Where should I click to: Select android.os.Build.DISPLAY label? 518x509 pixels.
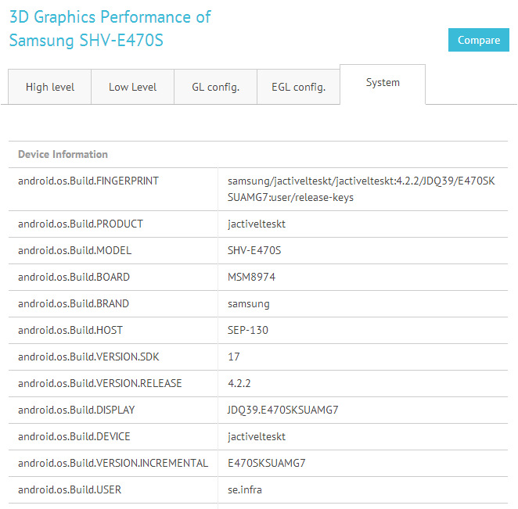[x=77, y=410]
